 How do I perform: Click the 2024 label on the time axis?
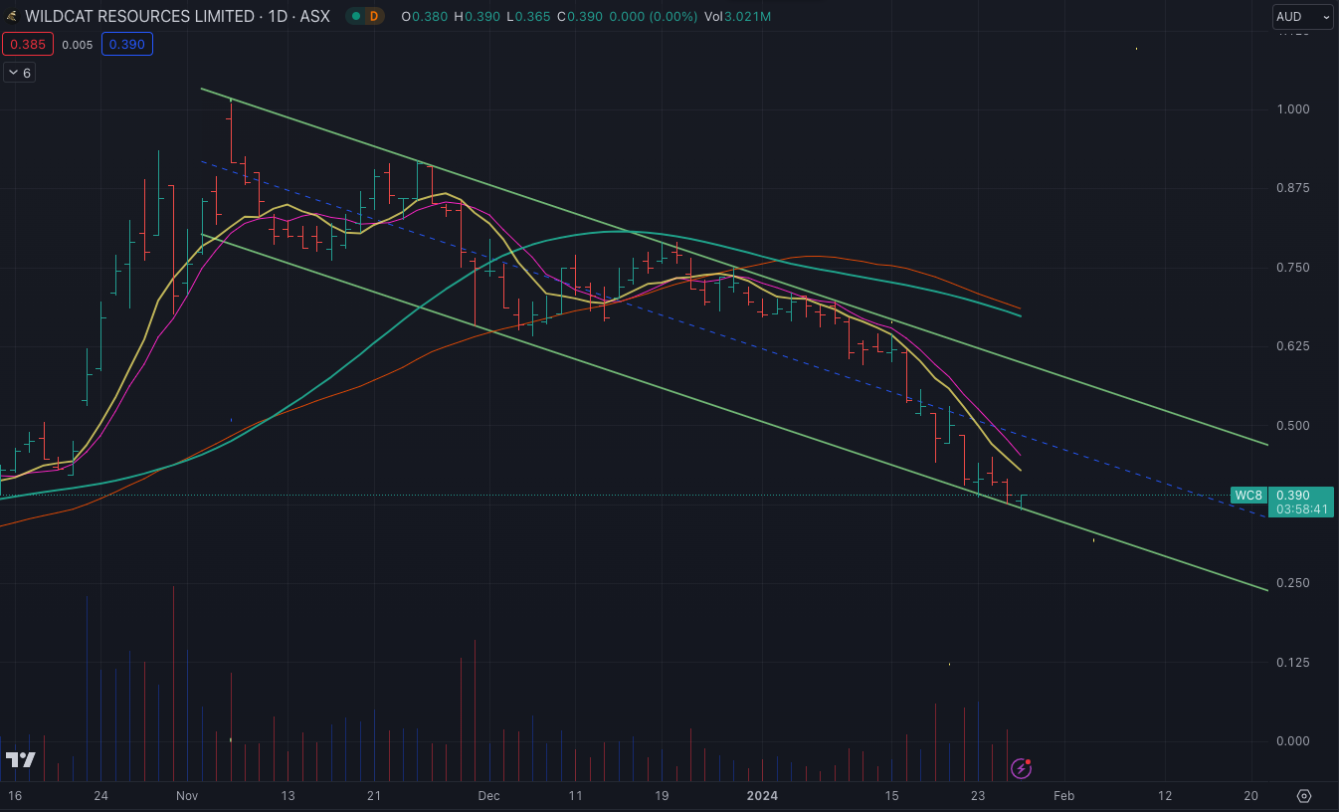[x=762, y=796]
